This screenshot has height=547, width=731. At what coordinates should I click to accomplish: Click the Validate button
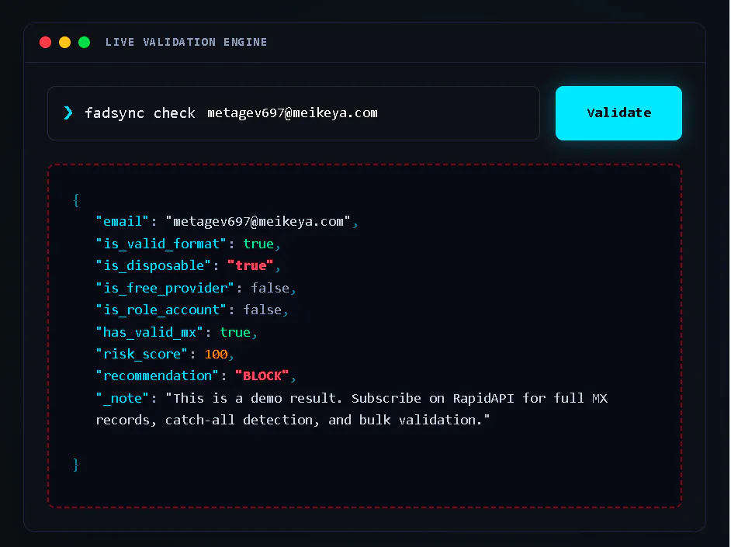618,113
